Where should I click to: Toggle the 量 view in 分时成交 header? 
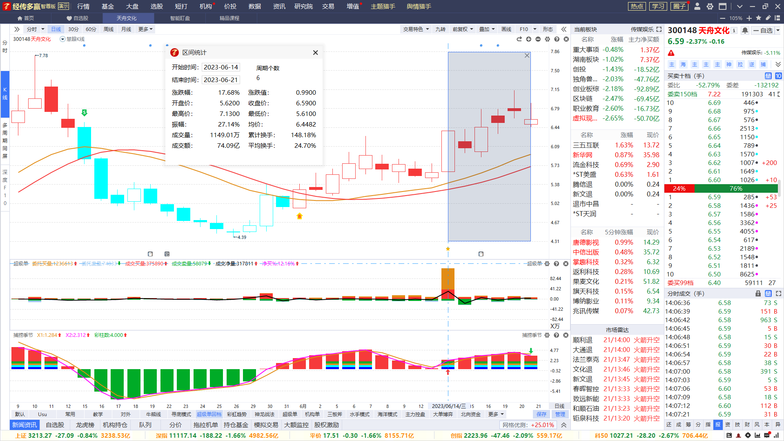pos(768,294)
